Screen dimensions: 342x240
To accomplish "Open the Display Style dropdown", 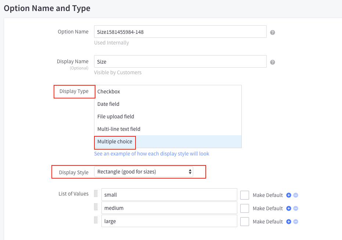I will coord(144,172).
